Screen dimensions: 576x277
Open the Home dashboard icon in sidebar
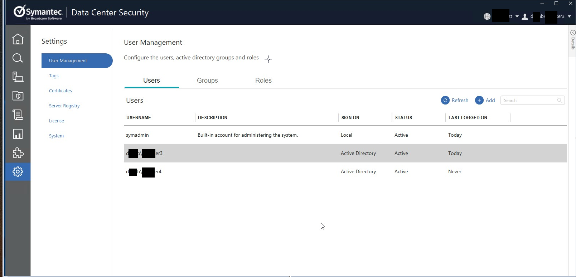tap(18, 39)
